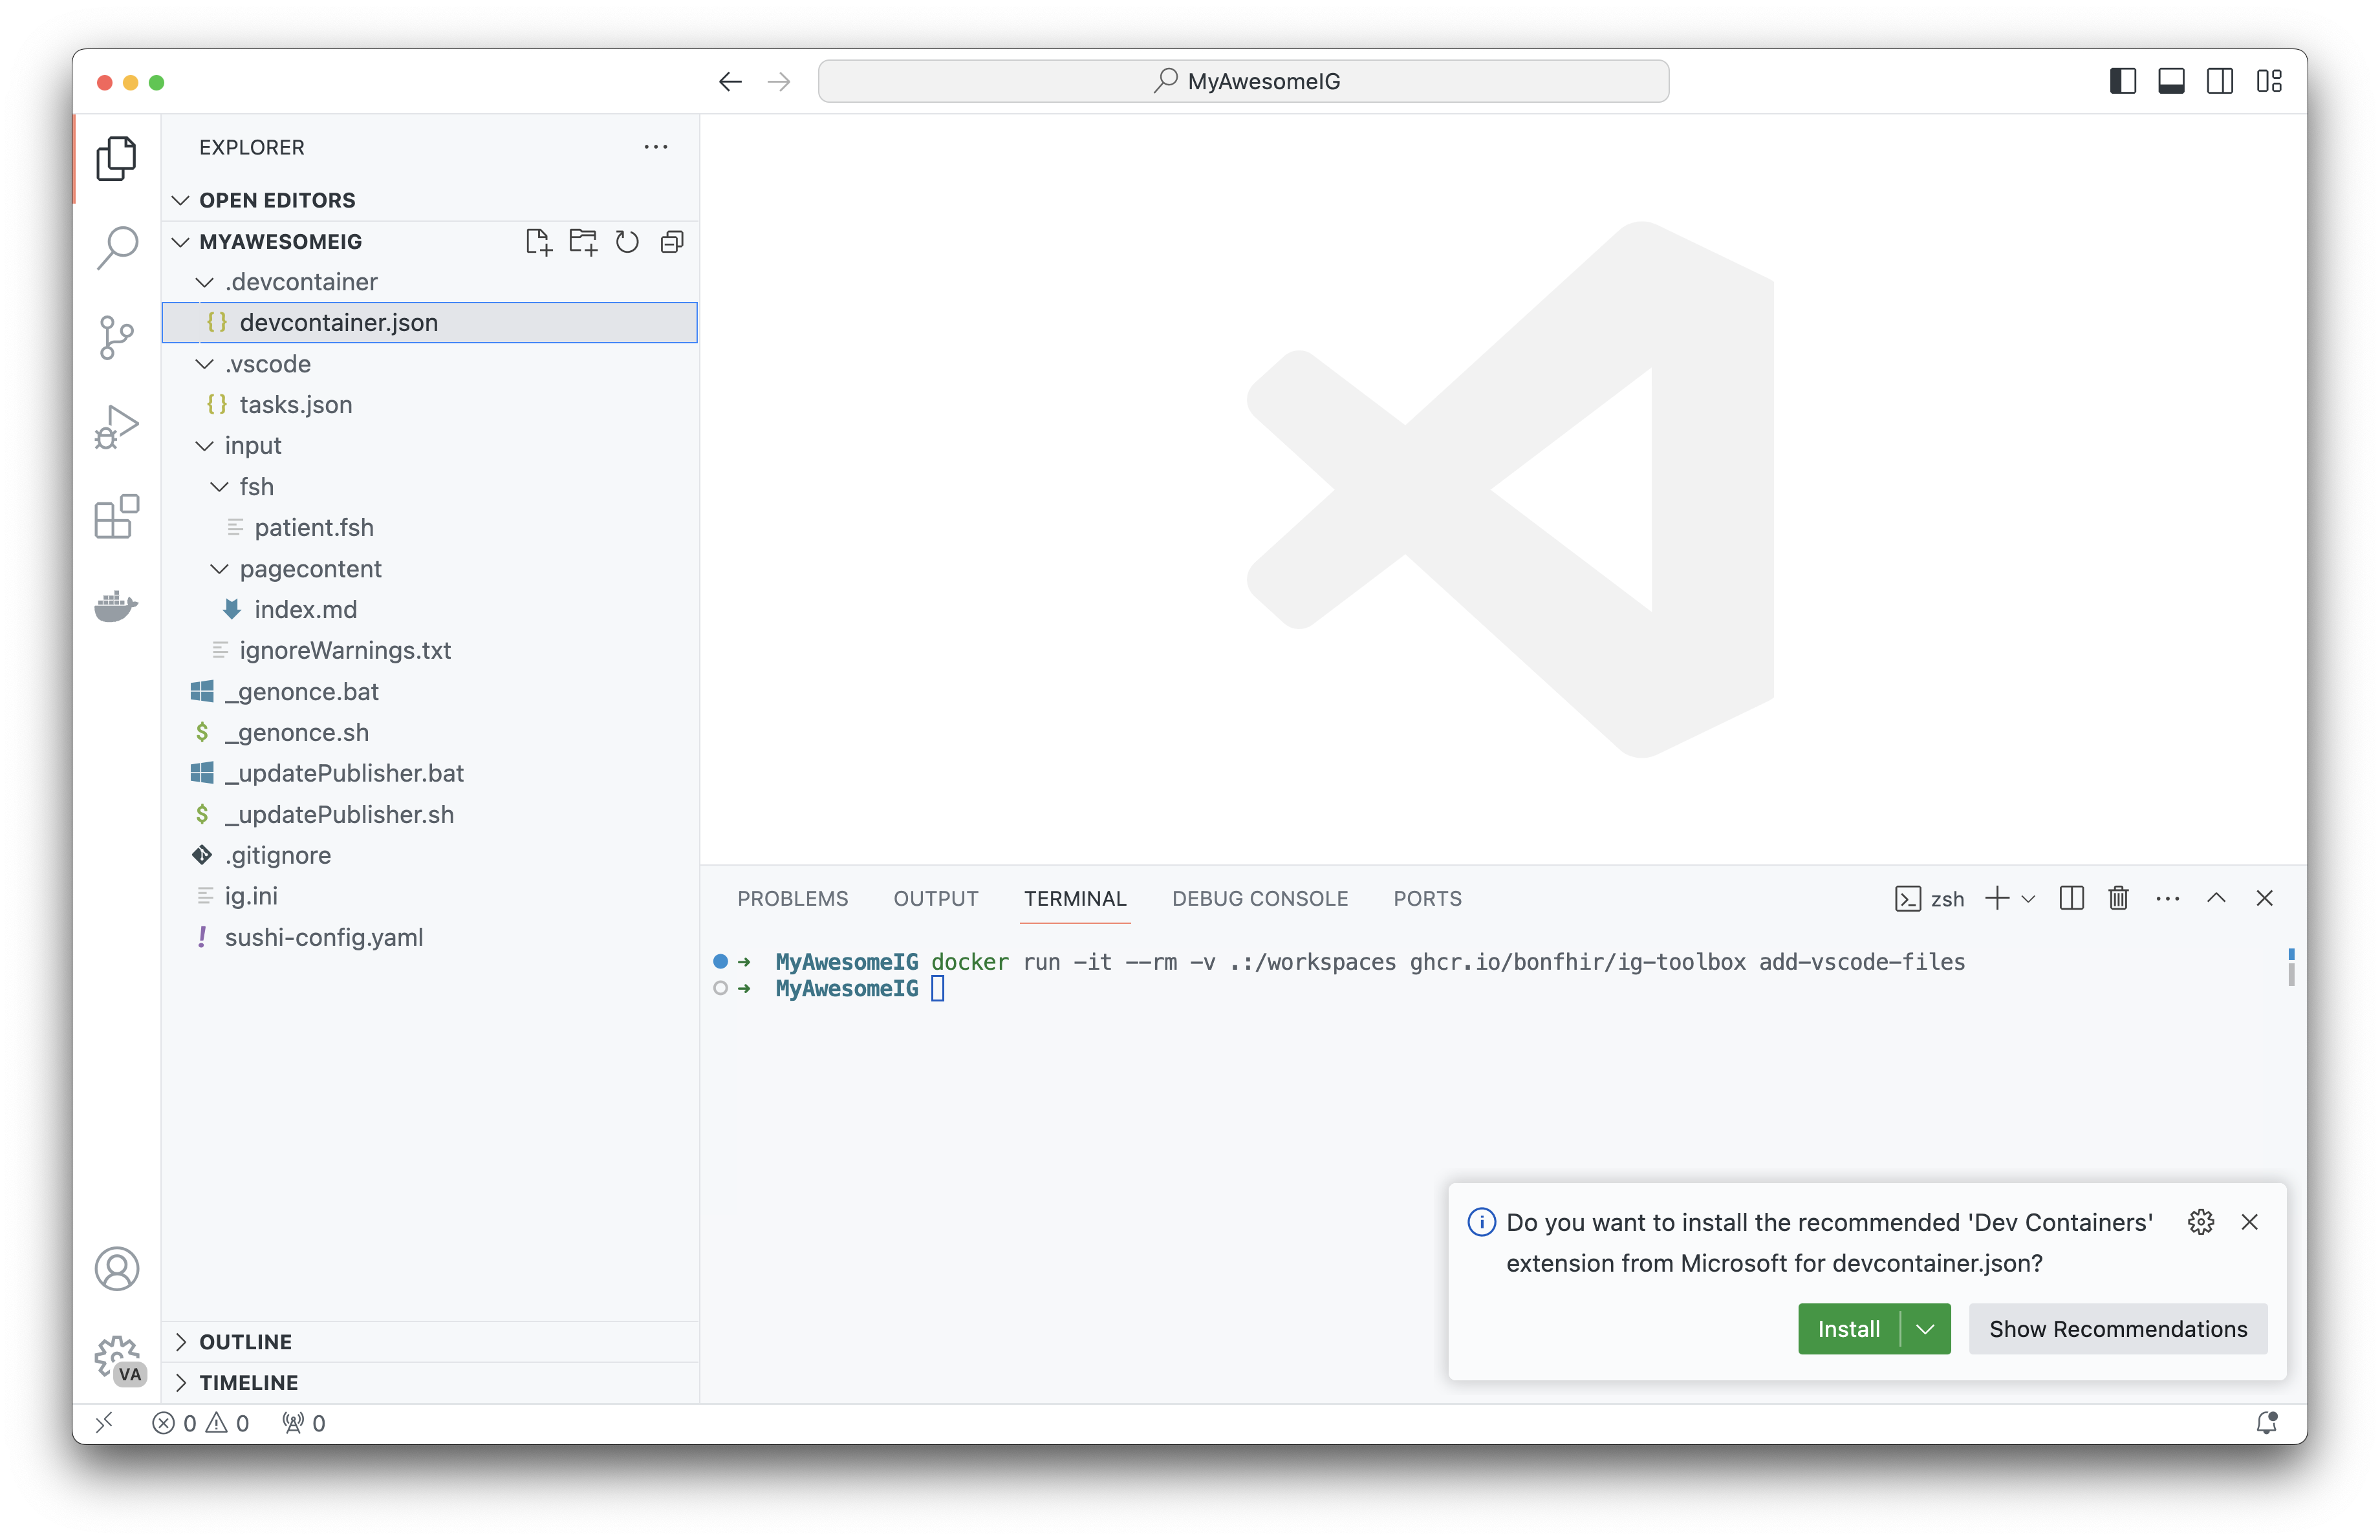Create a new terminal with plus icon
2380x1540 pixels.
tap(1997, 897)
